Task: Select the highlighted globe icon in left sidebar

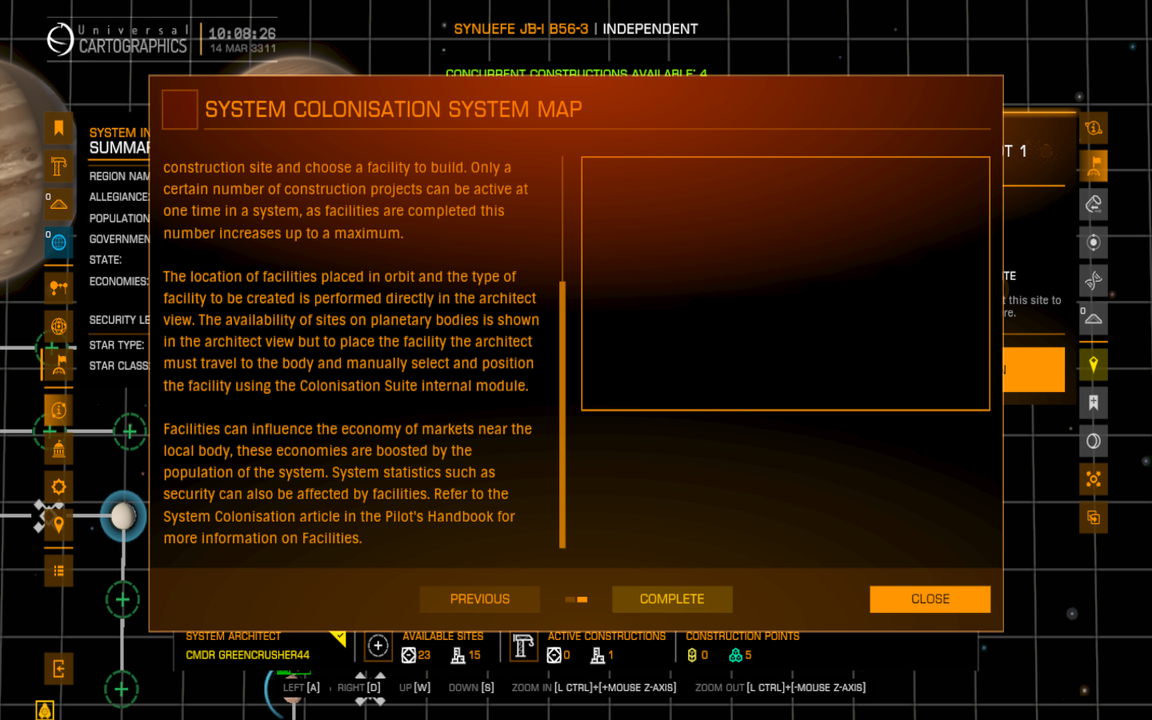Action: point(58,242)
